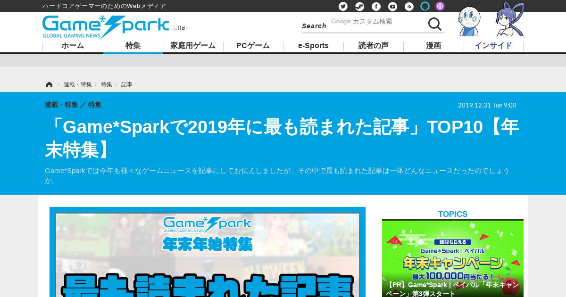Image resolution: width=566 pixels, height=297 pixels.
Task: Open the 家庭用ゲーム navigation tab
Action: (193, 46)
